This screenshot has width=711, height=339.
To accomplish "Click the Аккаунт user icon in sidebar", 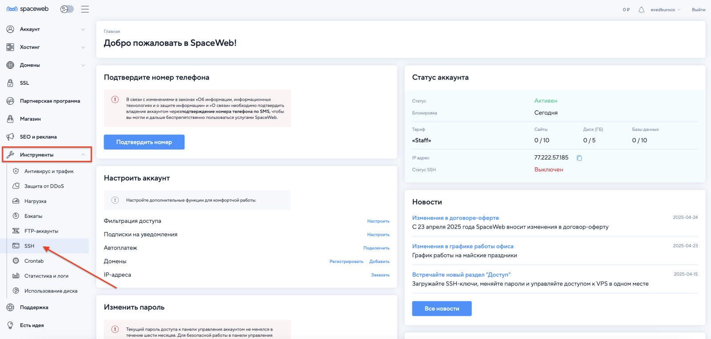I will (10, 29).
